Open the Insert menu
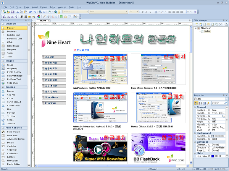 point(35,7)
